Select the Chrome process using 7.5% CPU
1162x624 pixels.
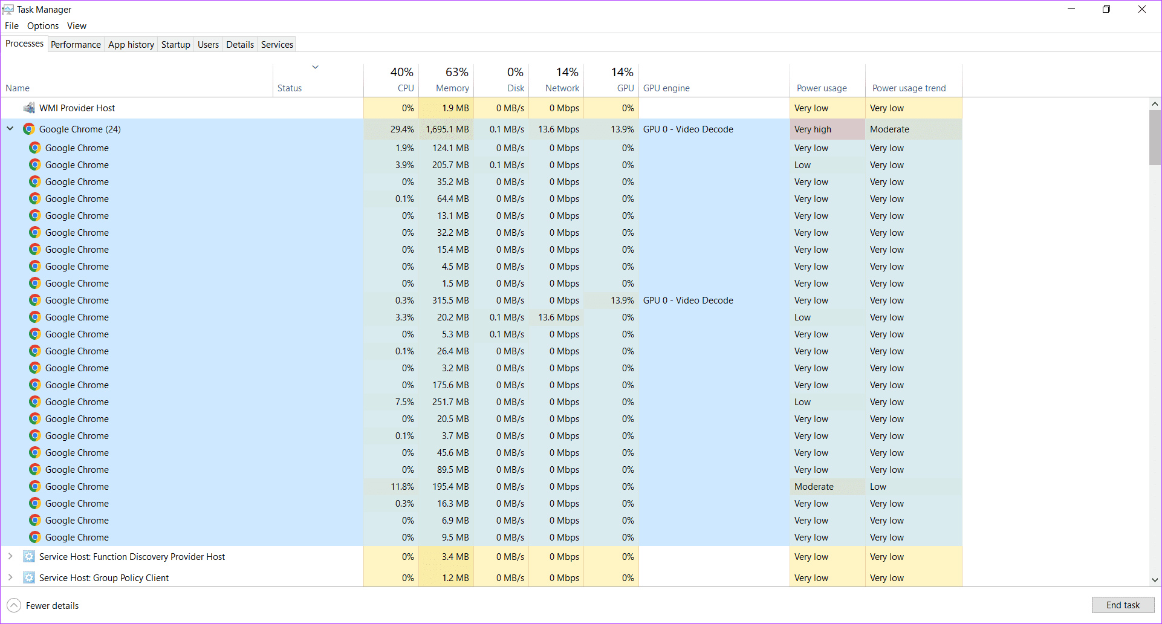(481, 401)
